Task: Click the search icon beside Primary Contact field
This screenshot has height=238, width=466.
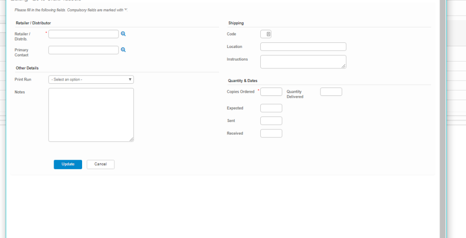Action: (124, 50)
